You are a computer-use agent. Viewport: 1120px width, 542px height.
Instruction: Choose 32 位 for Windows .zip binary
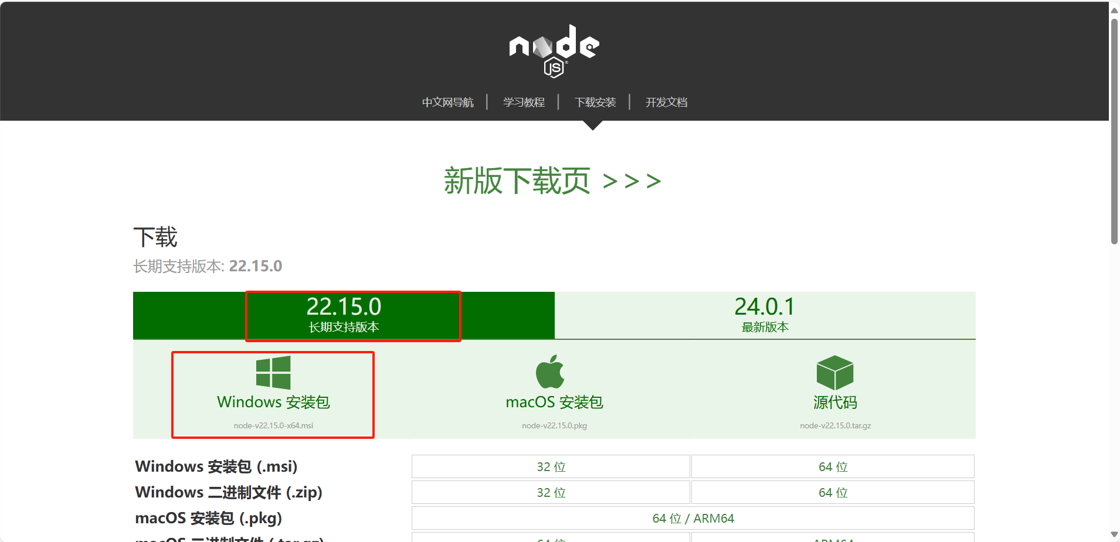(551, 492)
